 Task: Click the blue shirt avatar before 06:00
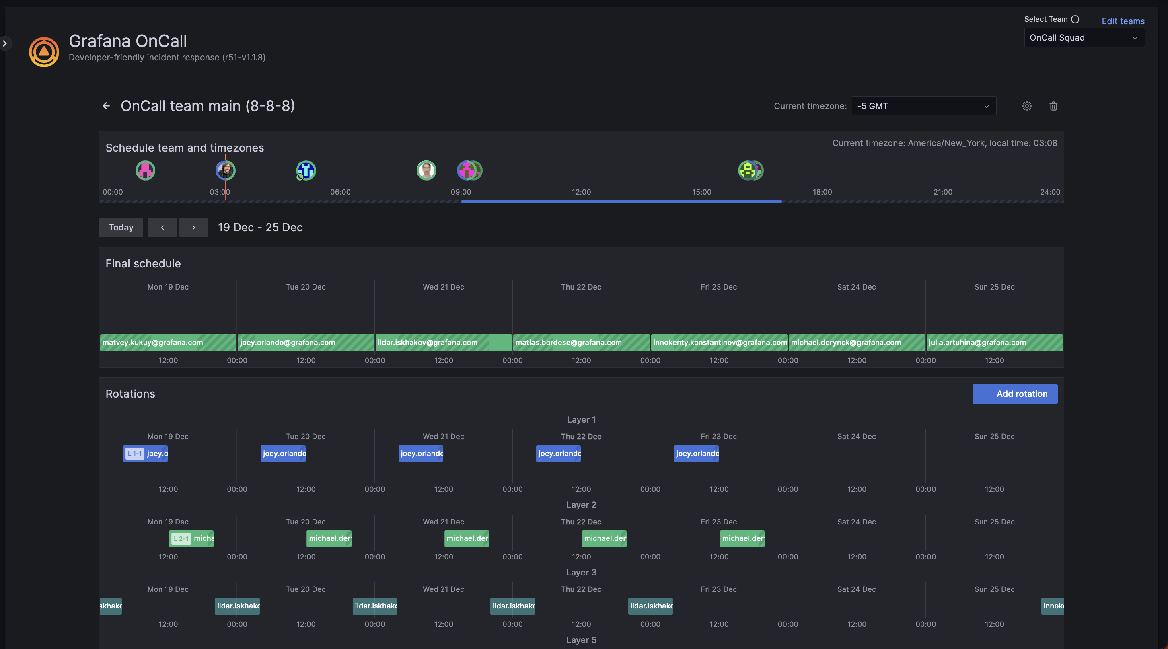[306, 171]
